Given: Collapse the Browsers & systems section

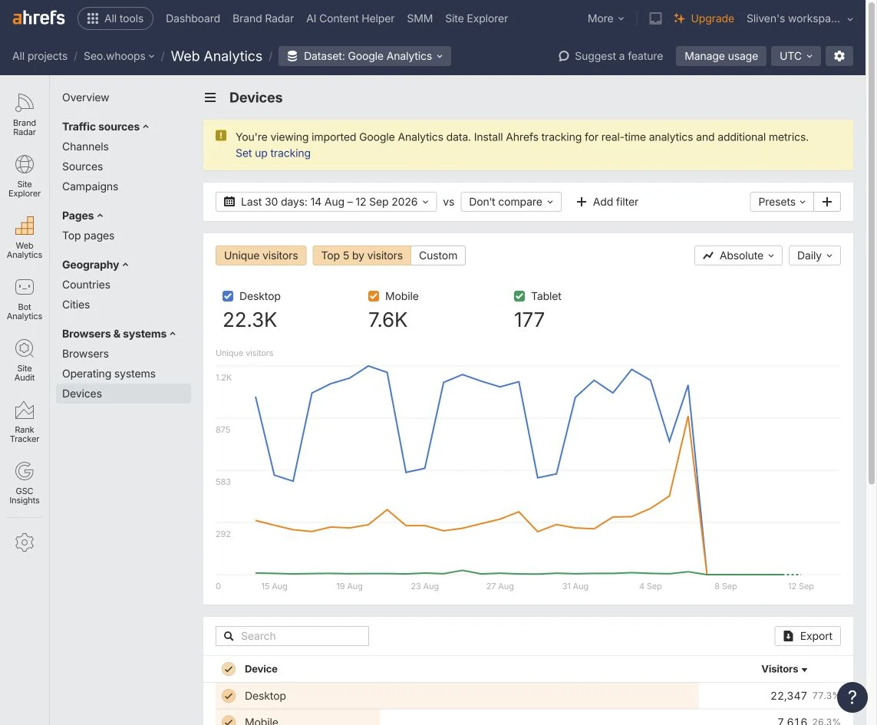Looking at the screenshot, I should tap(119, 334).
